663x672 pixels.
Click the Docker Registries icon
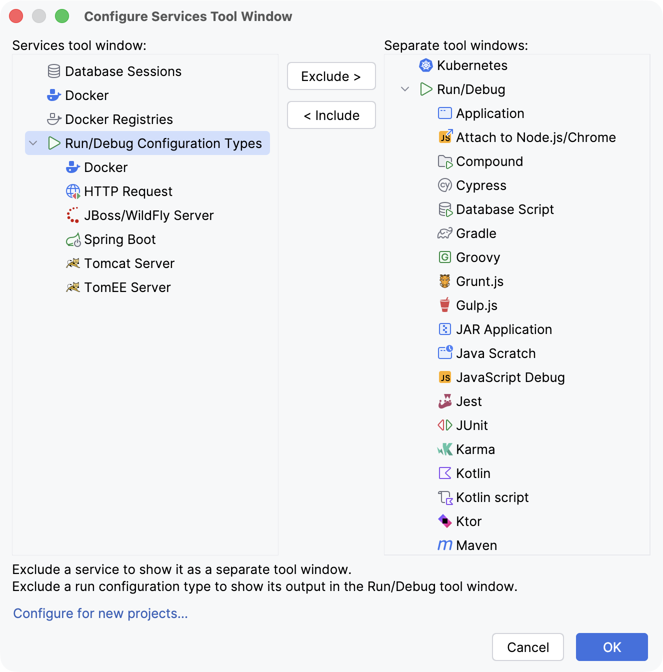54,119
